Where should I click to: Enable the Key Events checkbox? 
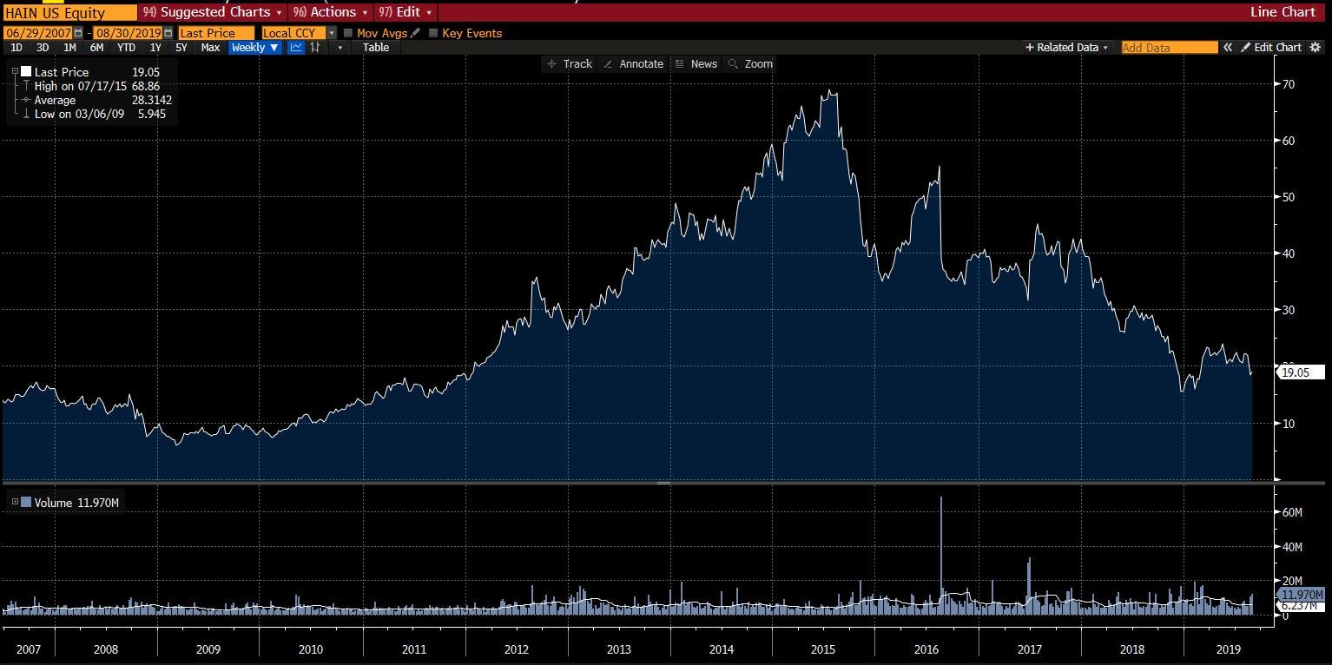[433, 33]
